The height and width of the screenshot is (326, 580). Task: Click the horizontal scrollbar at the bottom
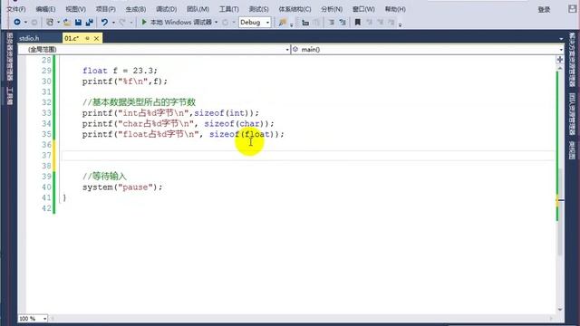[302, 318]
